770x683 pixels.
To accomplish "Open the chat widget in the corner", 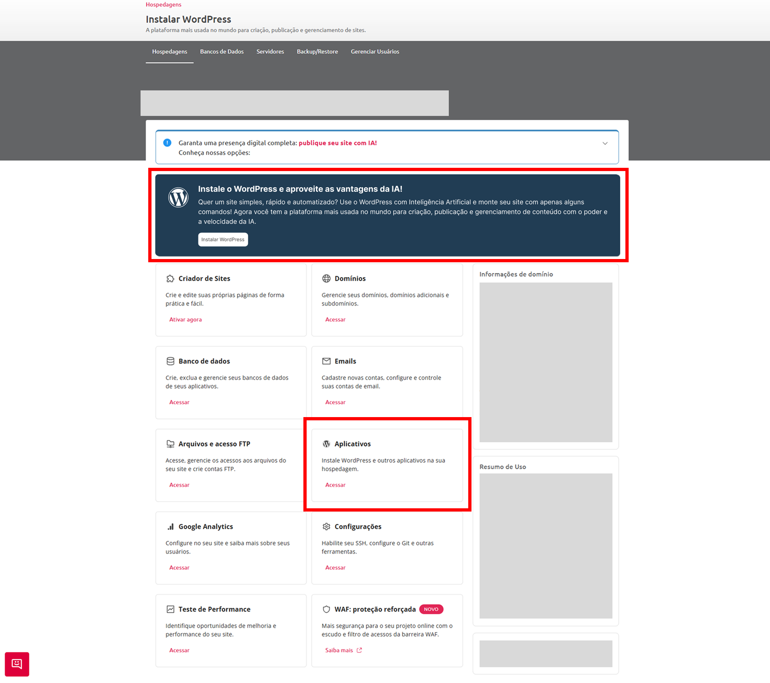I will point(17,664).
